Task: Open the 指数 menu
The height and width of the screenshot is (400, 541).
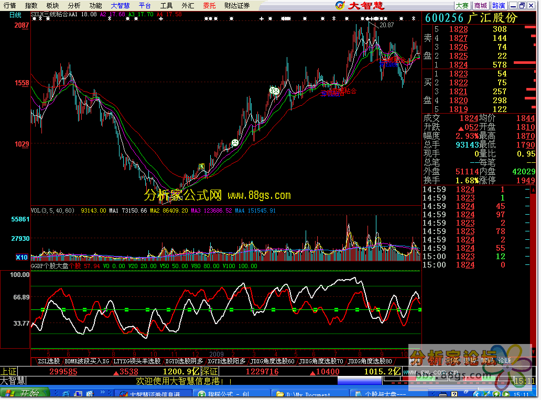Action: click(x=31, y=6)
